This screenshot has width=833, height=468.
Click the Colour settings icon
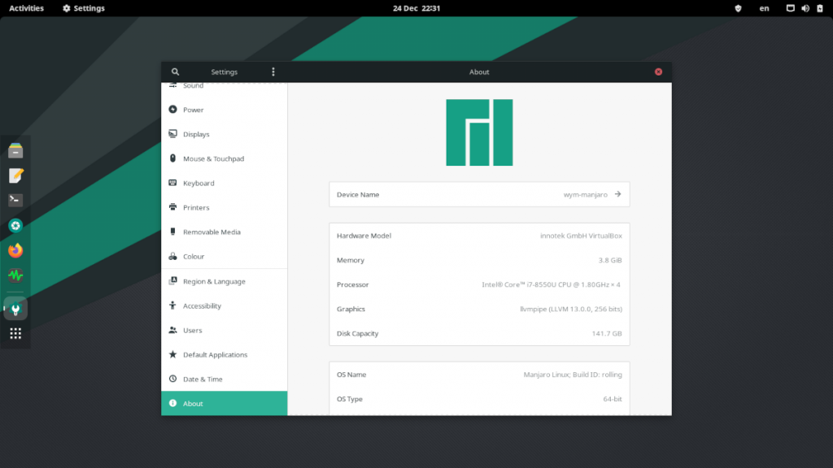click(x=172, y=256)
